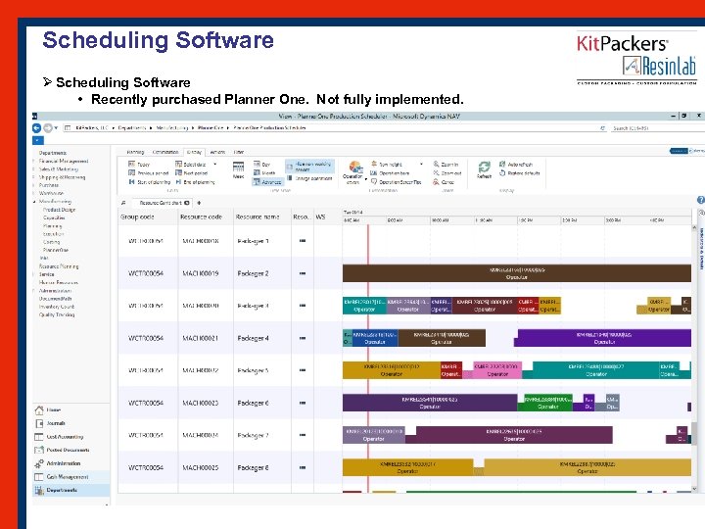Click Restore defaults
The width and height of the screenshot is (705, 529).
click(519, 172)
